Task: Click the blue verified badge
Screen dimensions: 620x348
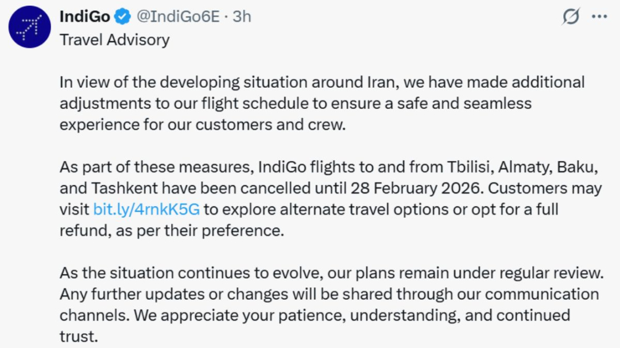Action: point(122,17)
